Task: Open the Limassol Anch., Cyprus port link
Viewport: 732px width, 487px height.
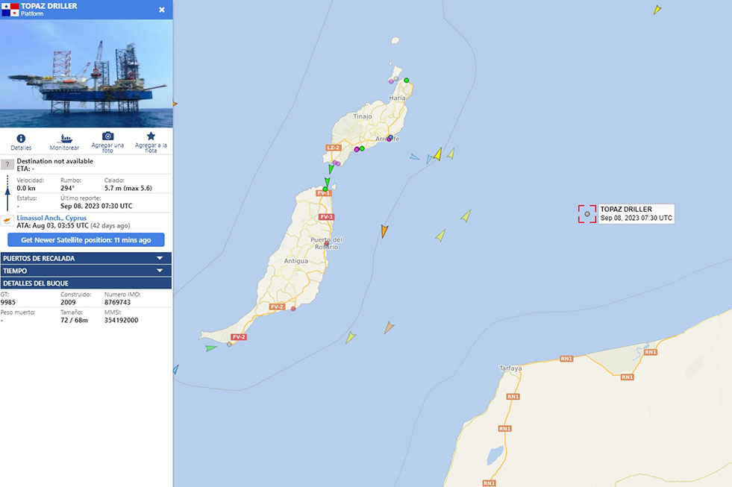Action: (51, 218)
